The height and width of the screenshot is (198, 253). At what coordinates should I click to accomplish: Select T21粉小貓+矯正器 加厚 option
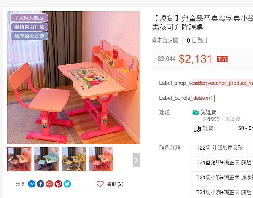pos(222,177)
